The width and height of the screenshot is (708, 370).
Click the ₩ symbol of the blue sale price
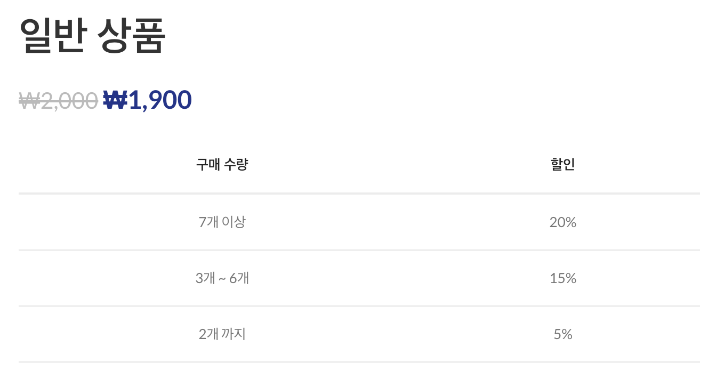pyautogui.click(x=115, y=100)
